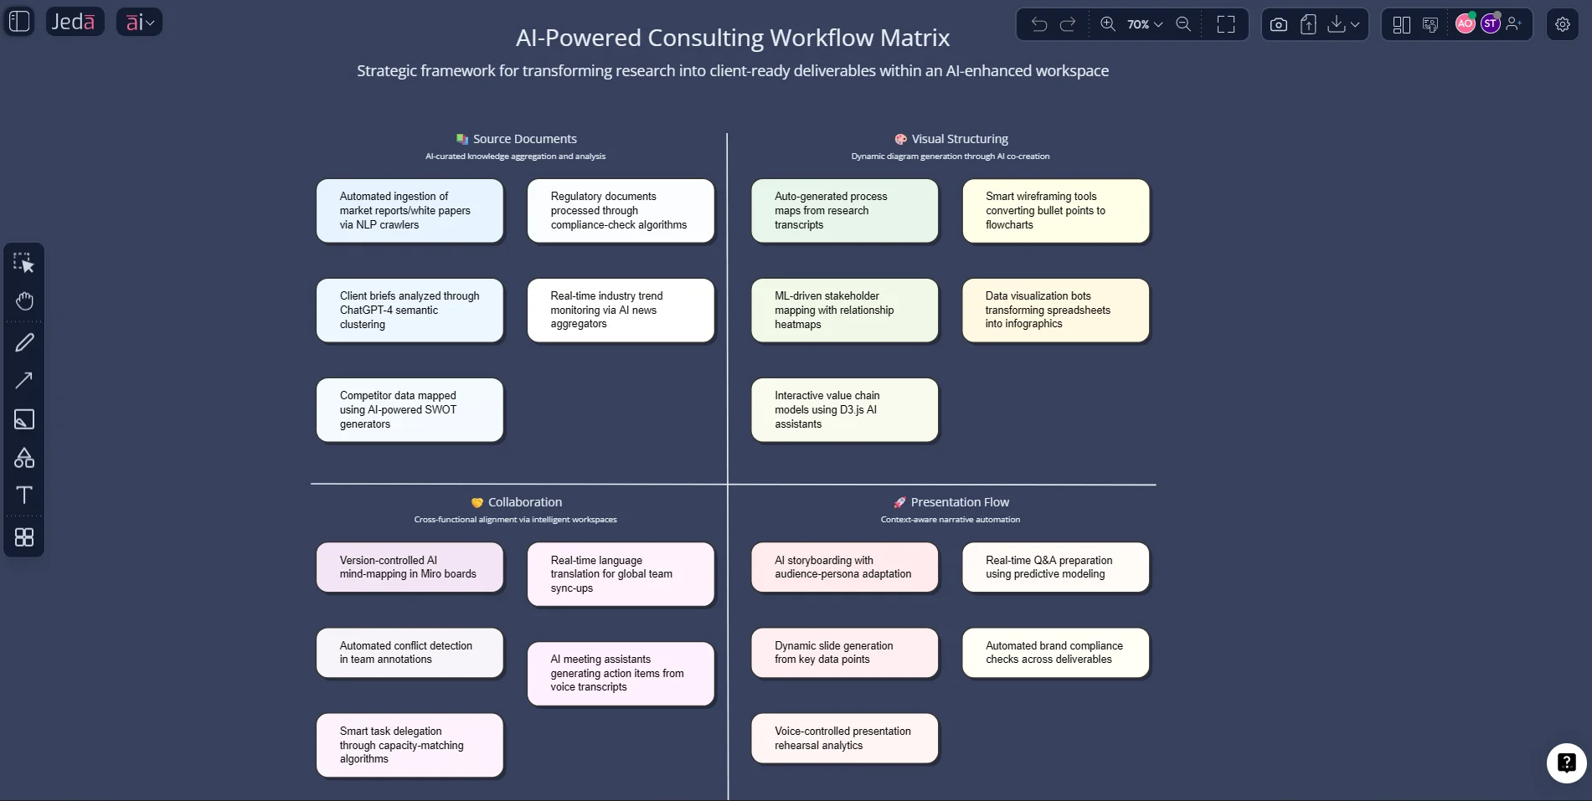The width and height of the screenshot is (1592, 801).
Task: Undo the last action
Action: point(1038,24)
